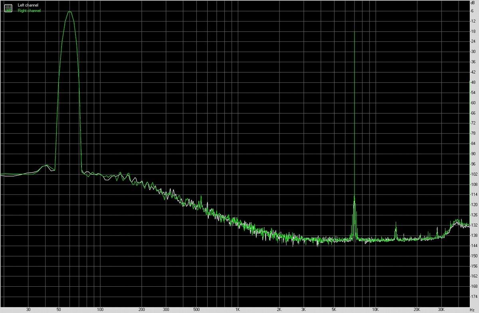The height and width of the screenshot is (313, 479).
Task: Click the 300 Hz frequency axis label
Action: pyautogui.click(x=166, y=309)
